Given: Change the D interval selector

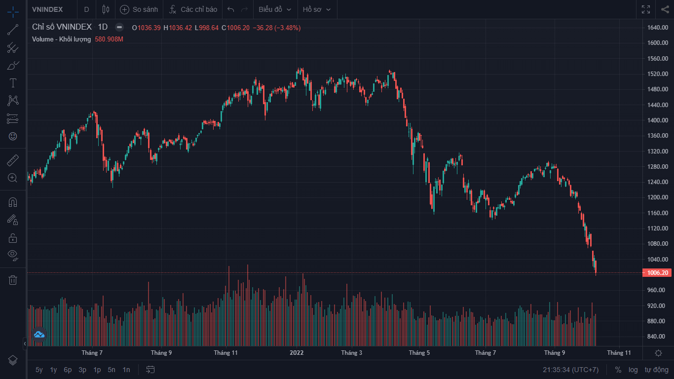Looking at the screenshot, I should click(x=87, y=9).
